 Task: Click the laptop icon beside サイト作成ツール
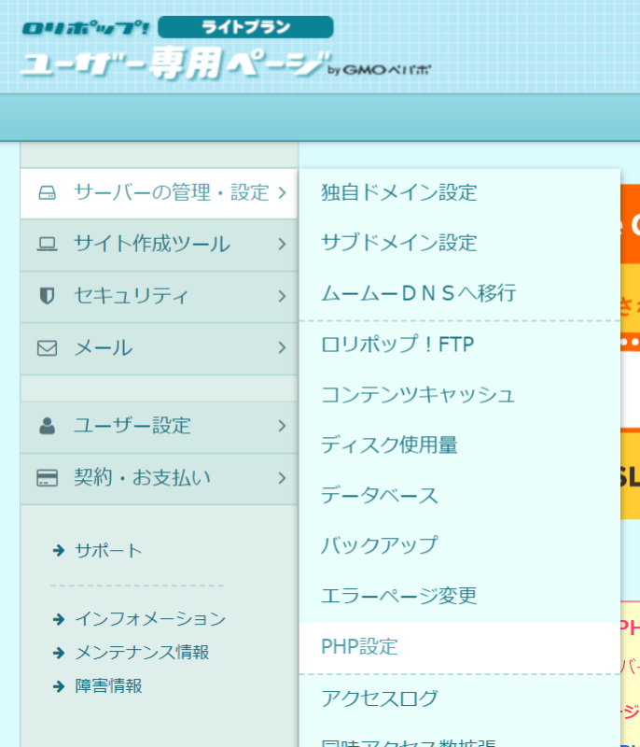click(x=47, y=245)
